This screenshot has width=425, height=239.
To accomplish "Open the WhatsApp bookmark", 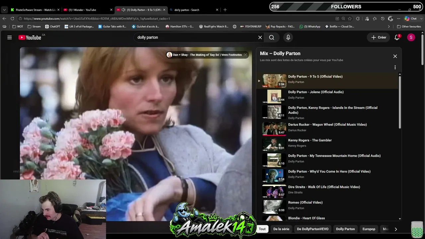I will click(x=310, y=27).
